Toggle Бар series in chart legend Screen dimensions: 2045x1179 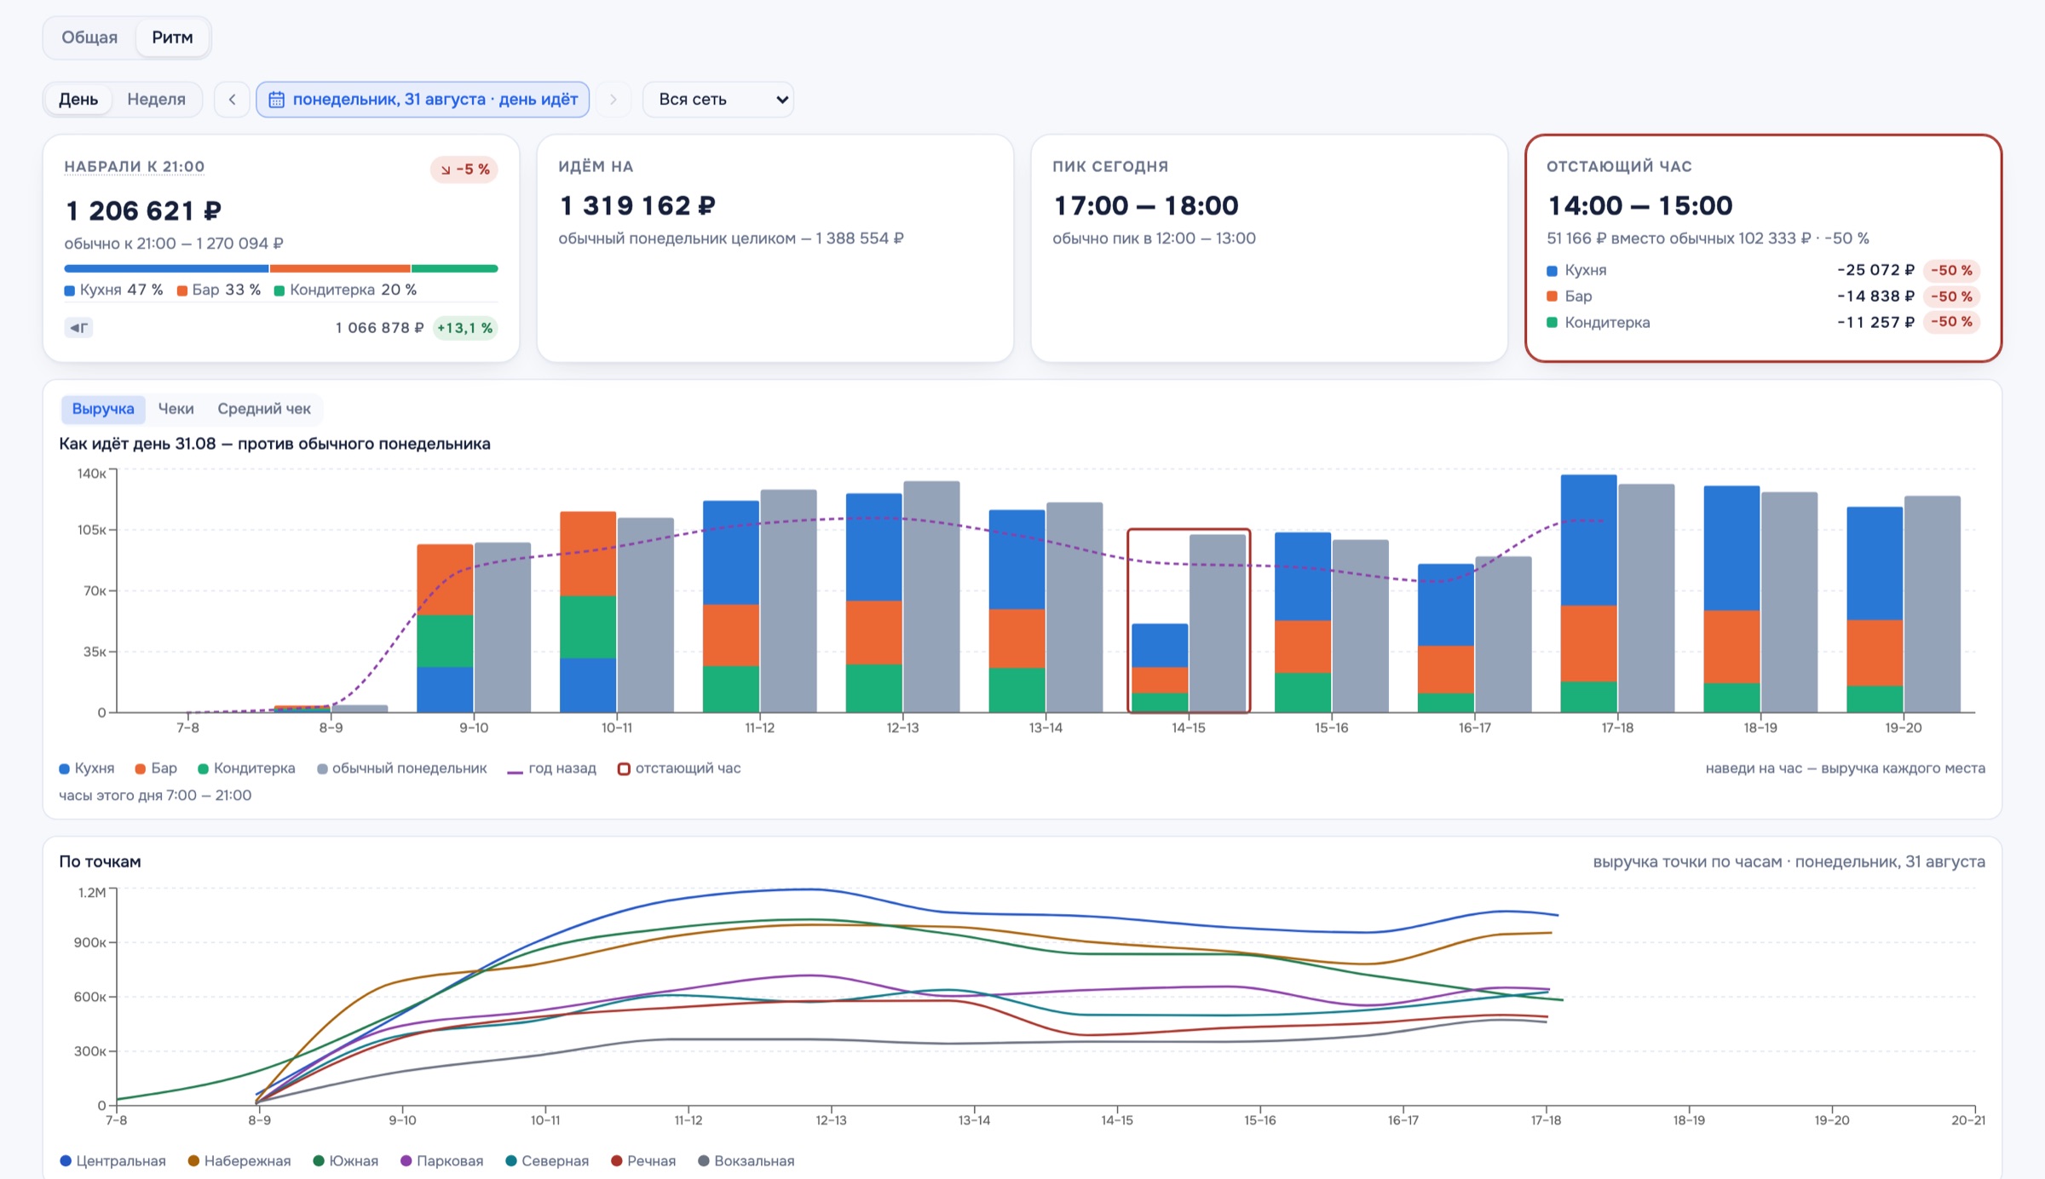tap(156, 768)
